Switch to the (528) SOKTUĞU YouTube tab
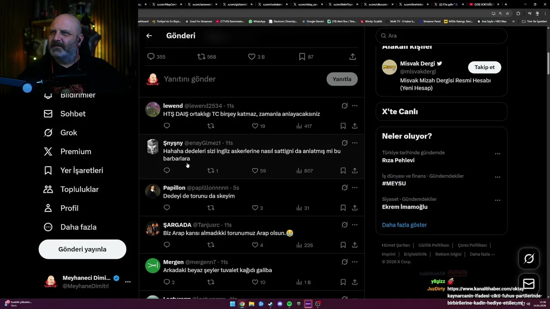Viewport: 550px width, 309px height. point(483,4)
